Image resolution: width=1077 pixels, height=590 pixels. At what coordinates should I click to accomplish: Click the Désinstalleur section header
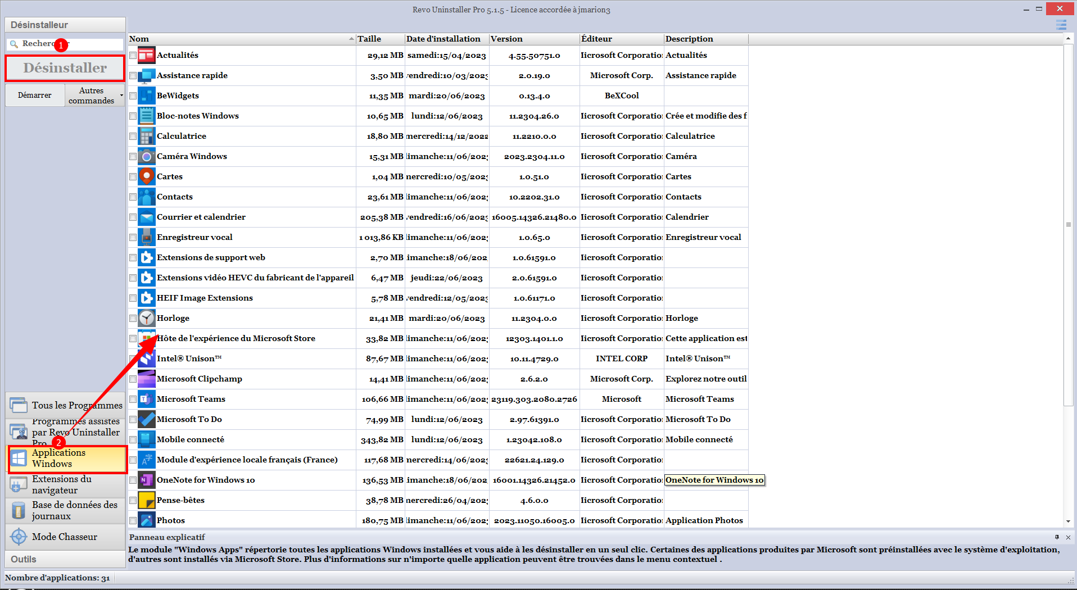[x=65, y=25]
